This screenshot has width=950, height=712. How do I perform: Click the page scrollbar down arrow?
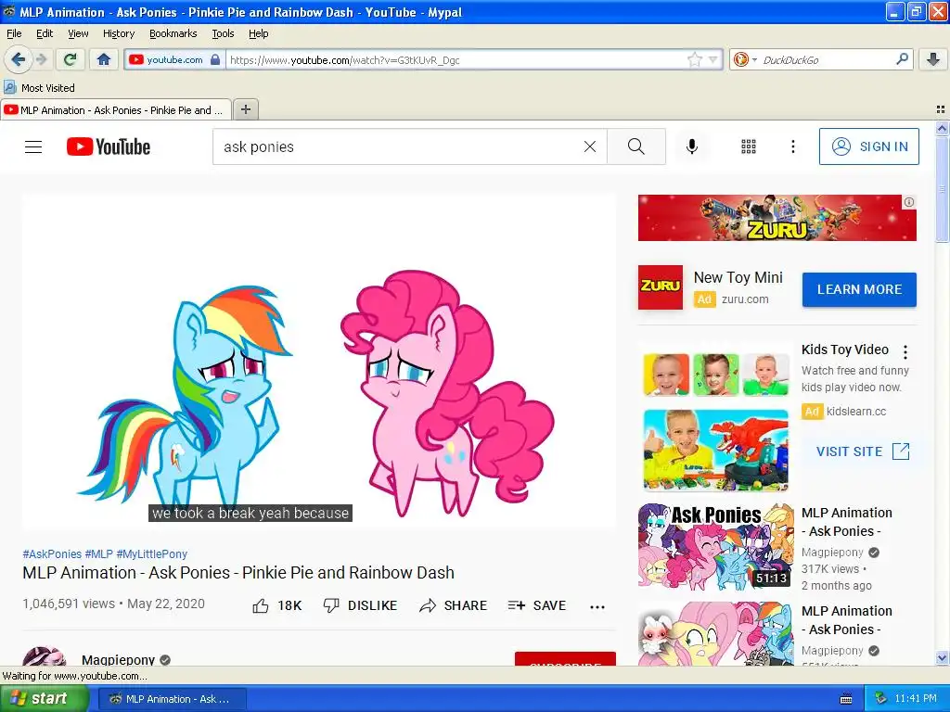click(x=942, y=658)
